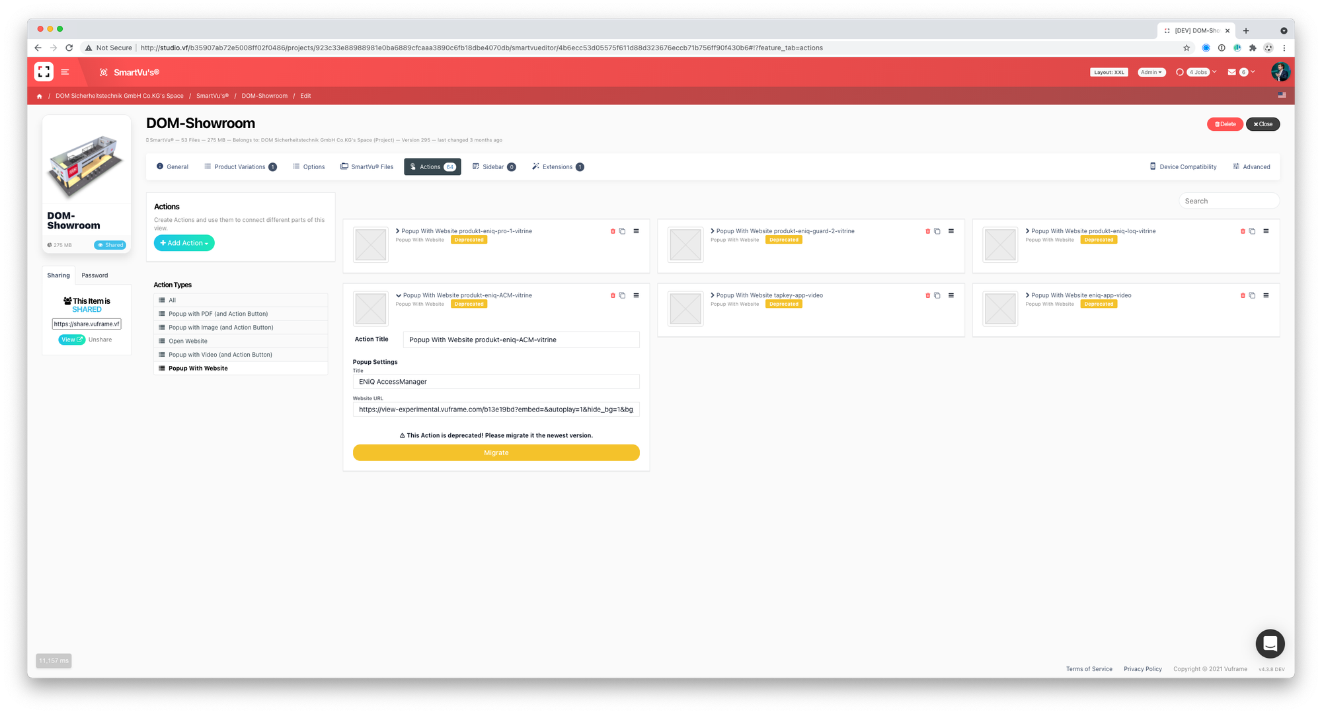Focus the actions Search field
The width and height of the screenshot is (1322, 714).
1229,201
